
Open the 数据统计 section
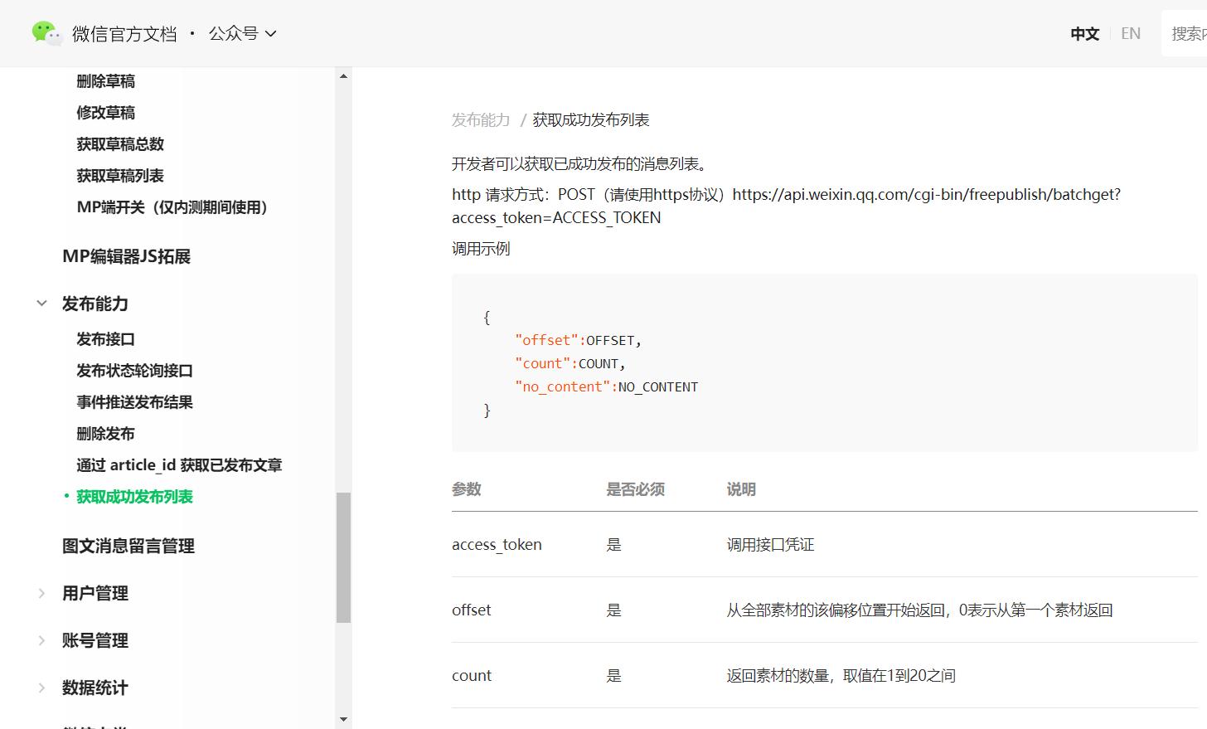95,688
